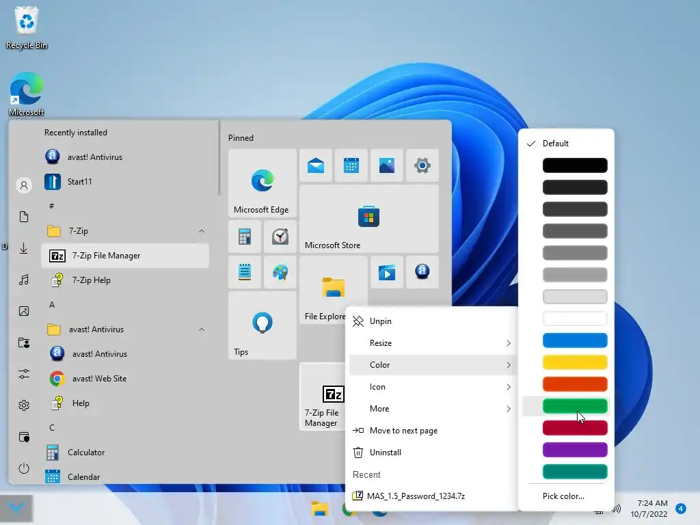Pick the green color swatch
The height and width of the screenshot is (525, 700).
[575, 406]
